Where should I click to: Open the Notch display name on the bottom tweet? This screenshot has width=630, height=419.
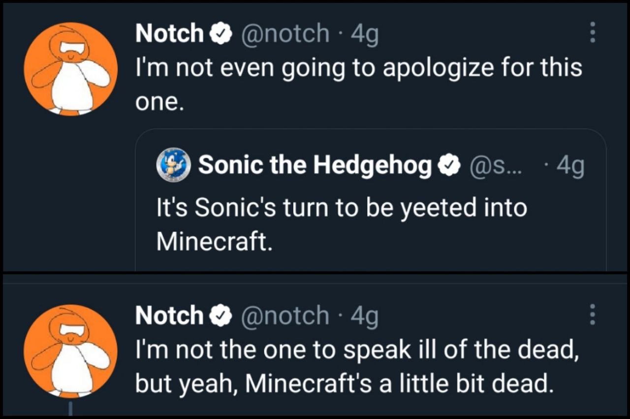(x=169, y=315)
